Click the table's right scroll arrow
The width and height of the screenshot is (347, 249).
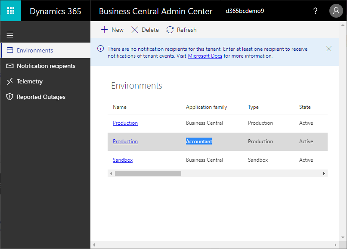pos(324,173)
